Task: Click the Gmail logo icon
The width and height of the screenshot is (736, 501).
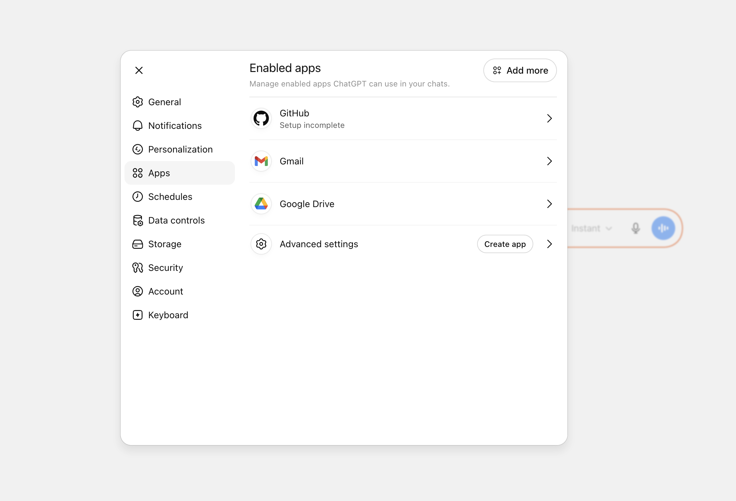Action: coord(261,161)
